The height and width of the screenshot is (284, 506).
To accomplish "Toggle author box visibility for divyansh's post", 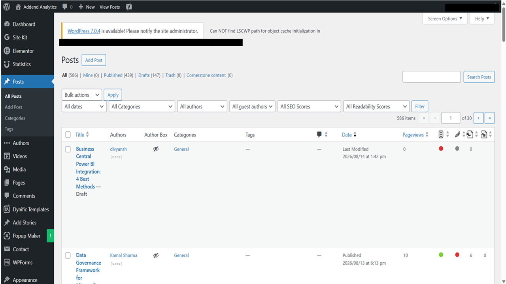I will 156,149.
